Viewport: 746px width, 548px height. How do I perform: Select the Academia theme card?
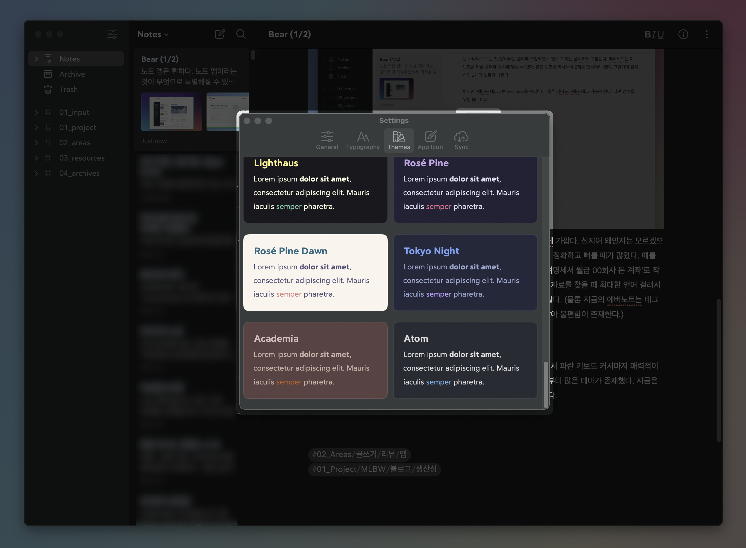pos(315,360)
